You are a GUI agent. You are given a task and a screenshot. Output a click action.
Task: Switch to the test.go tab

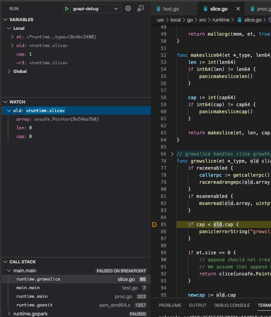pos(171,9)
